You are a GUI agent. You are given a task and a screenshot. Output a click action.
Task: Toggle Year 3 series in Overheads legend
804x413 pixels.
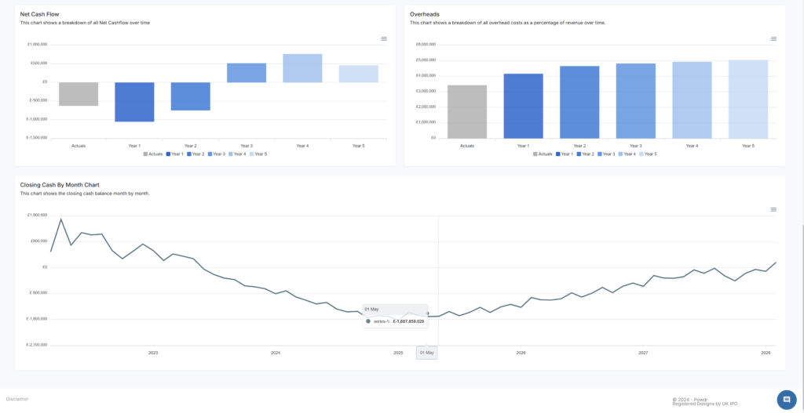coord(608,154)
